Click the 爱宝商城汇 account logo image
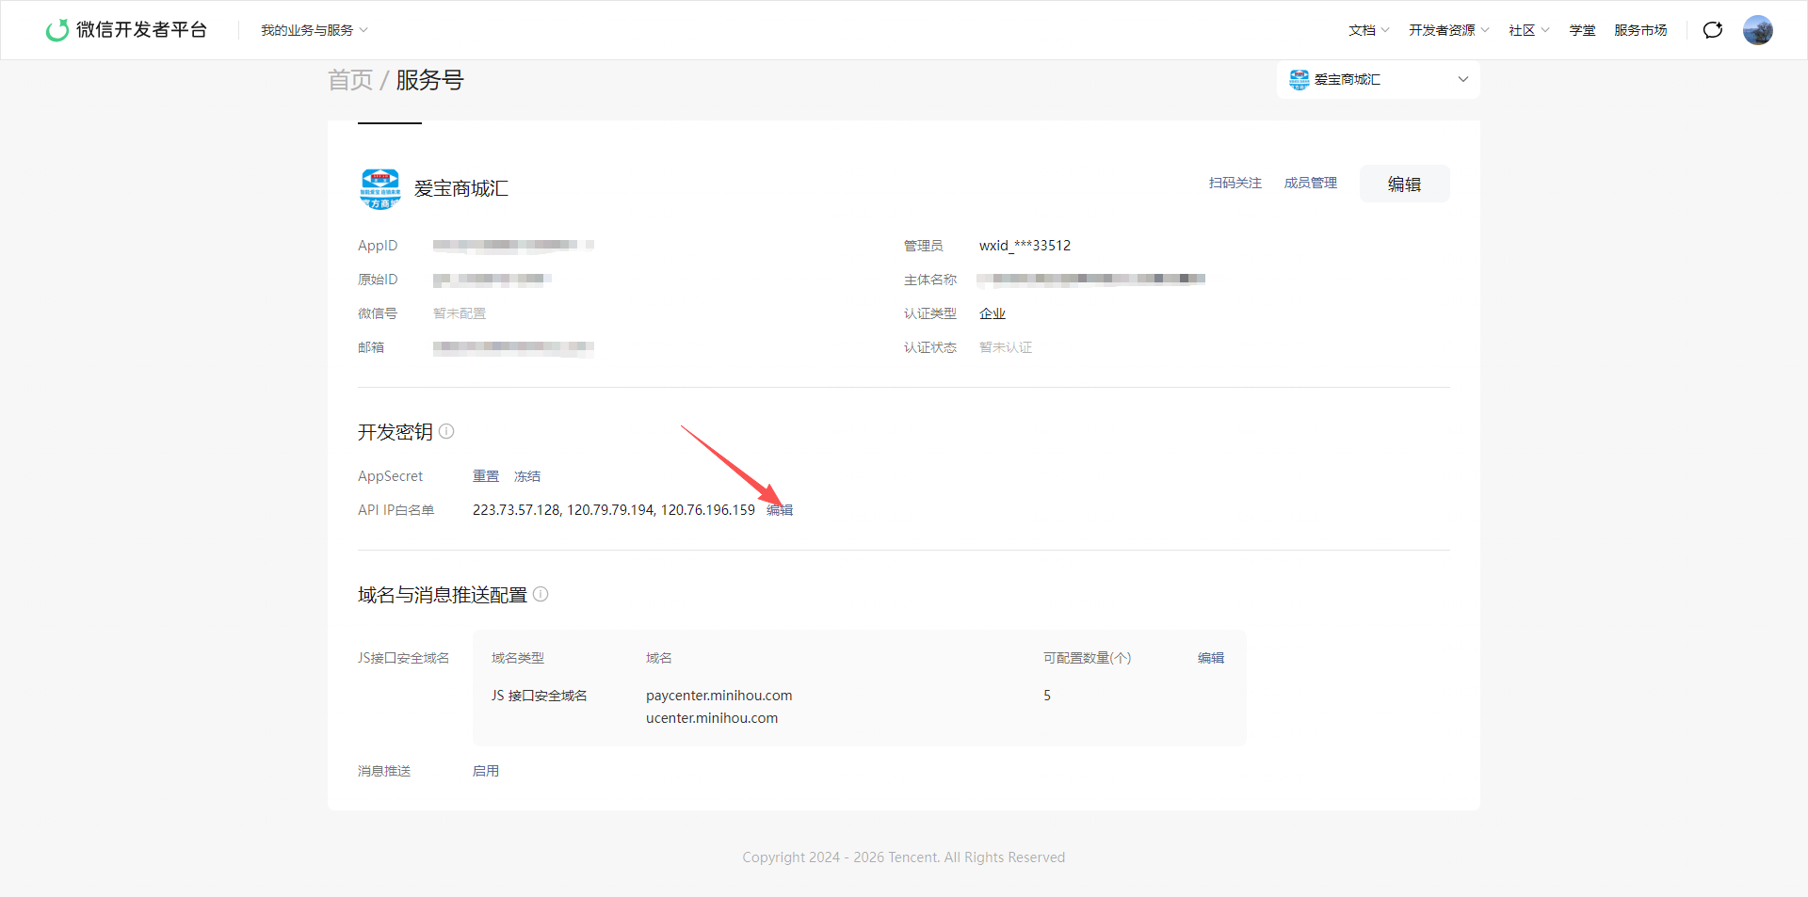The width and height of the screenshot is (1808, 897). (x=380, y=188)
